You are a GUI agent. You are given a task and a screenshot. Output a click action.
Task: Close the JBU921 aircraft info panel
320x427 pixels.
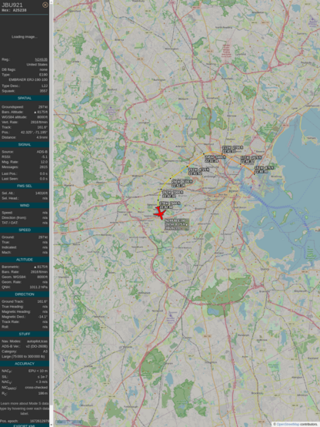[x=45, y=5]
